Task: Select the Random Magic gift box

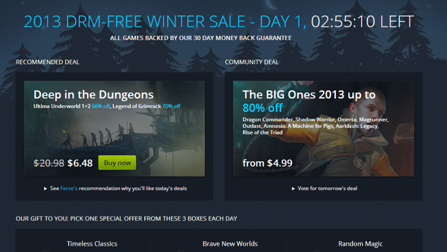Action: pos(361,244)
